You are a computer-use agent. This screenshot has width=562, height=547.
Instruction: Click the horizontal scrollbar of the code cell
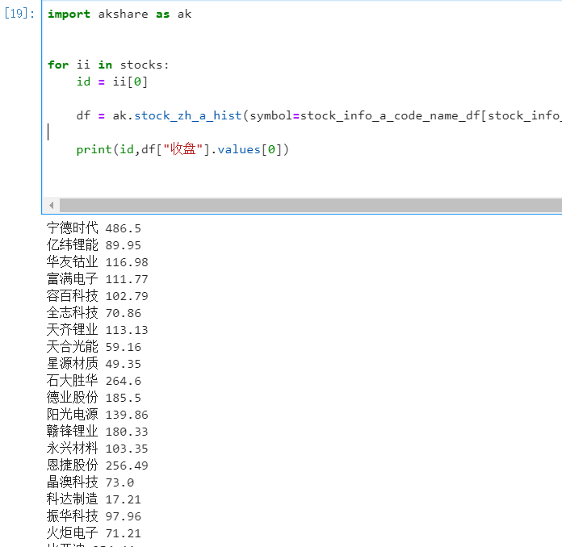[310, 205]
